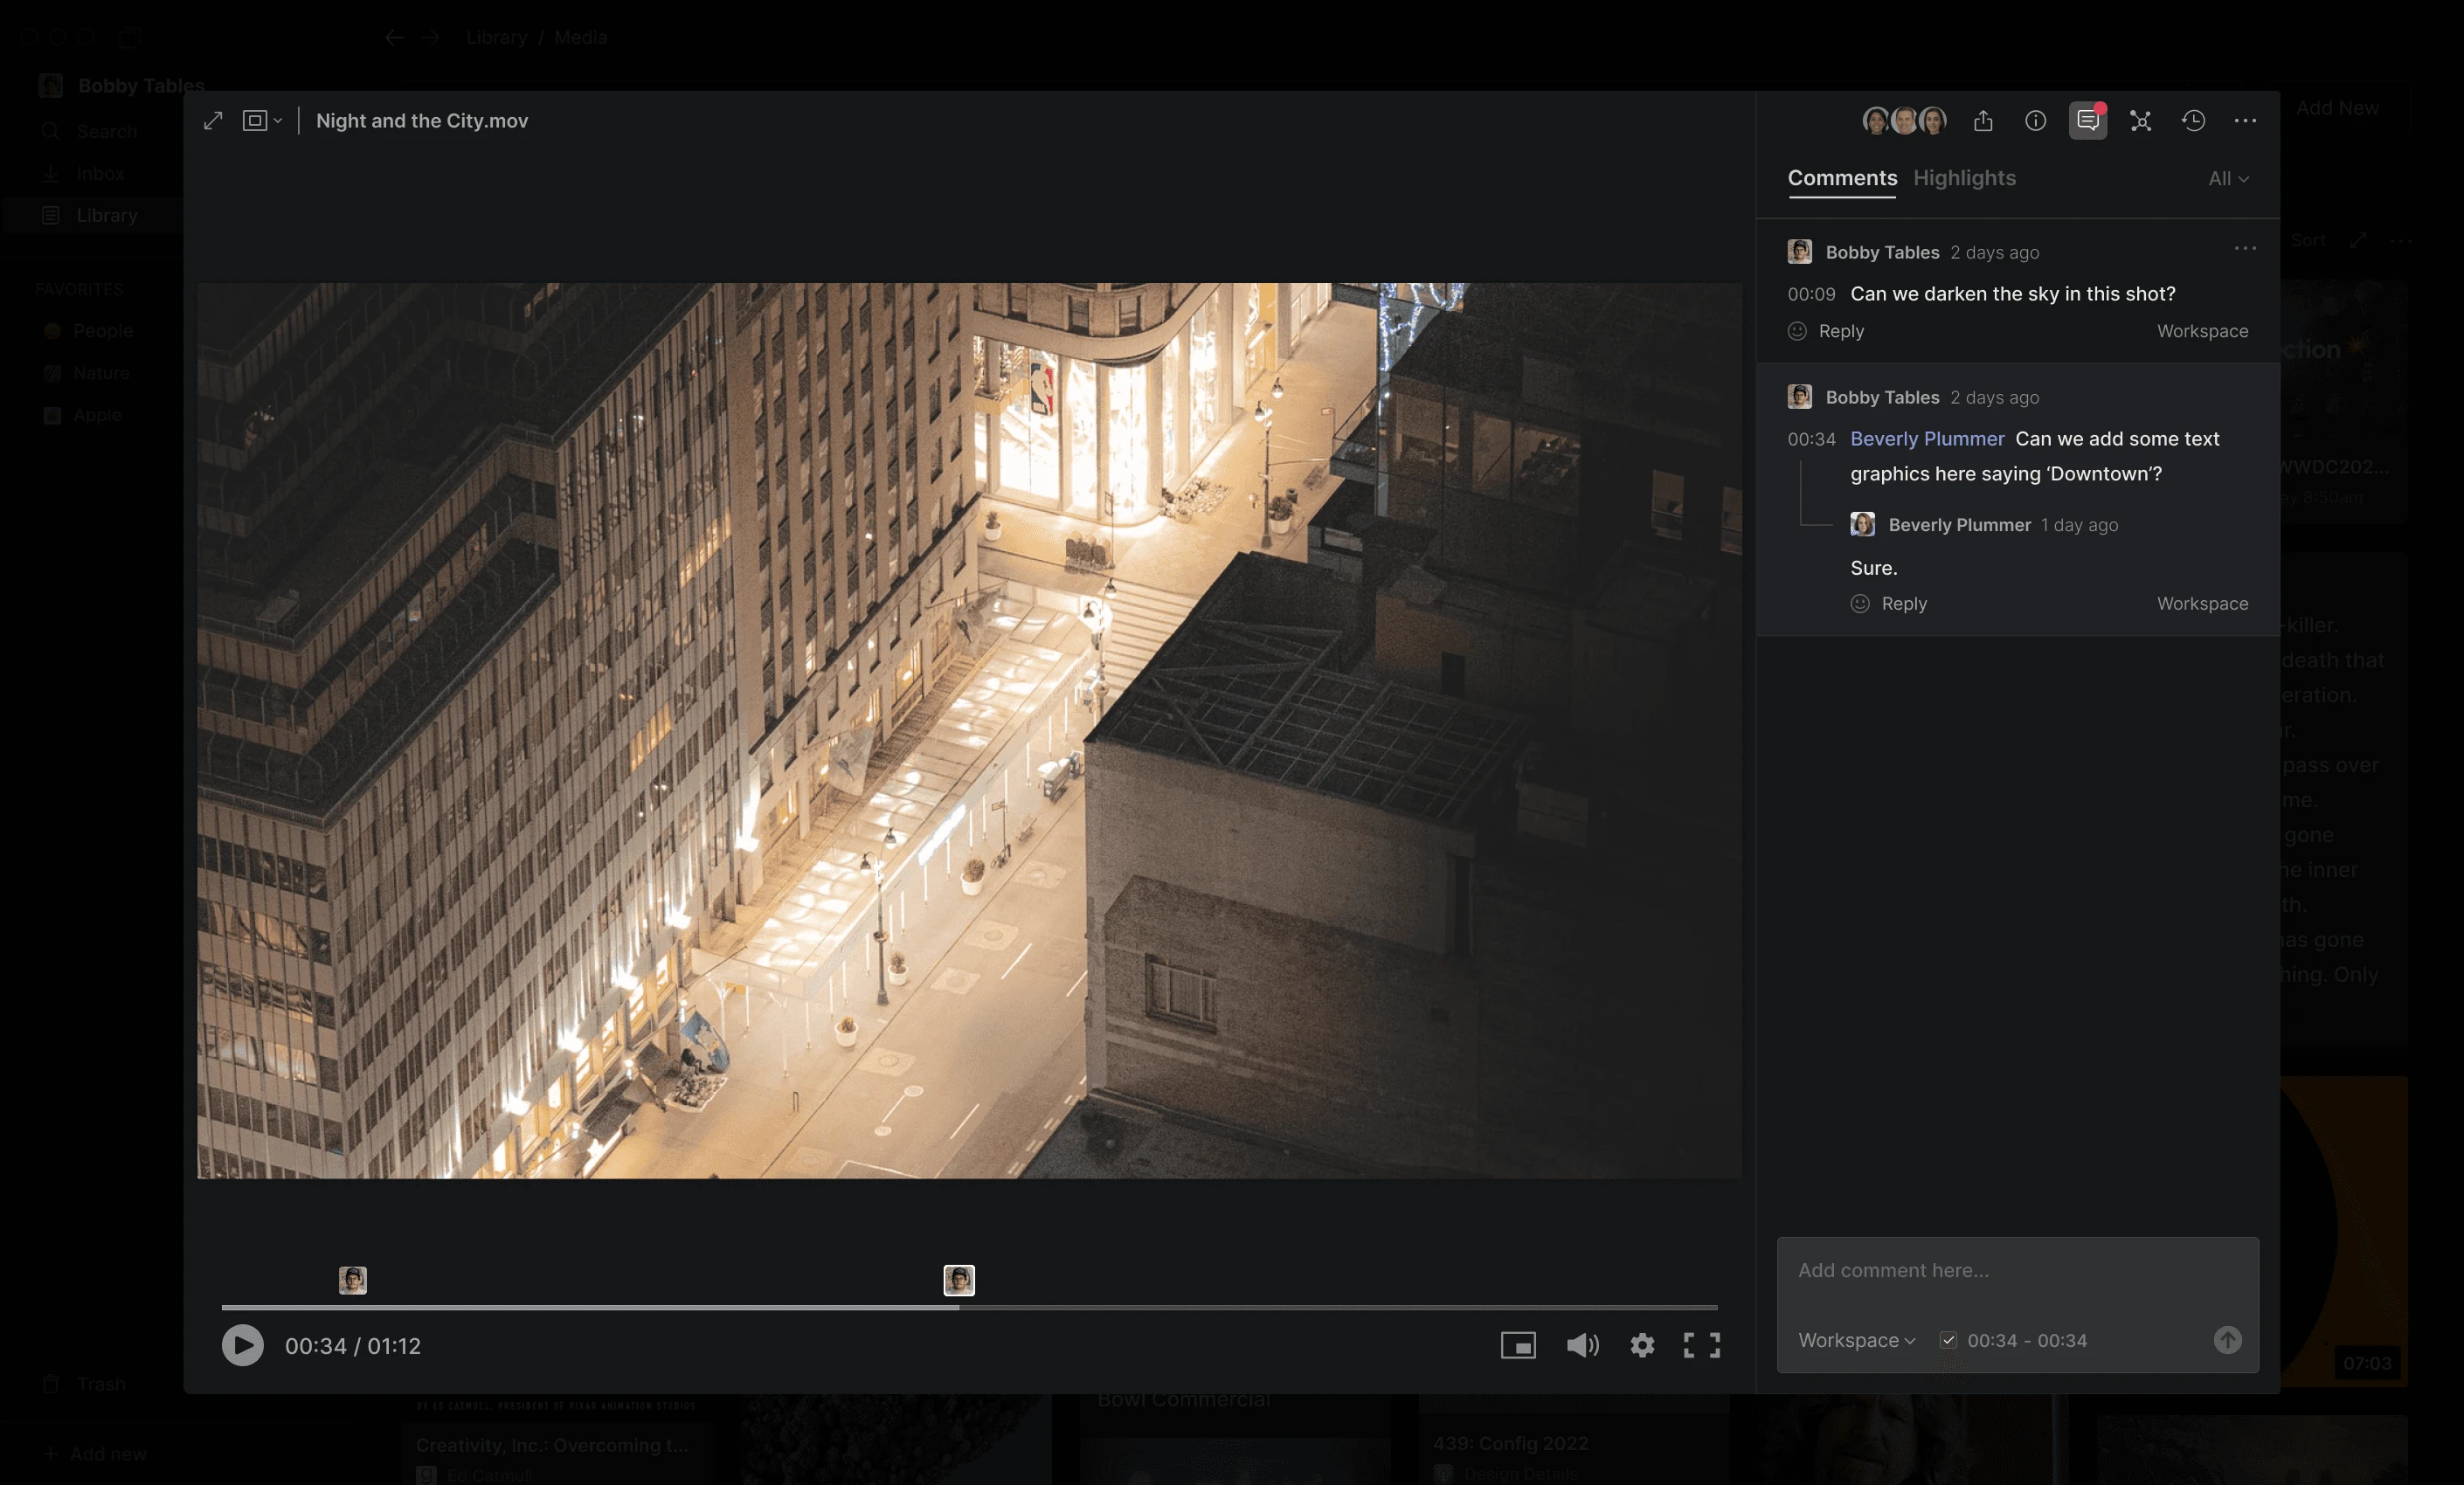Select the 00:34 comment marker on the timeline

coord(959,1280)
